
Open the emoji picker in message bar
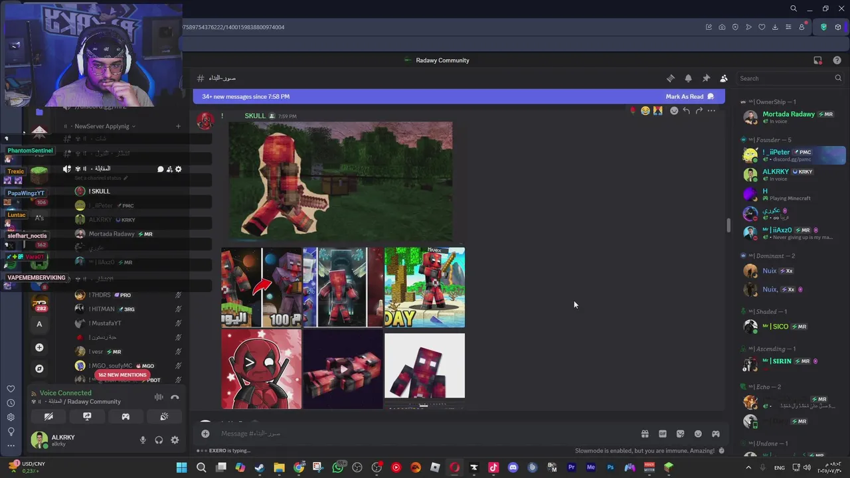coord(698,434)
